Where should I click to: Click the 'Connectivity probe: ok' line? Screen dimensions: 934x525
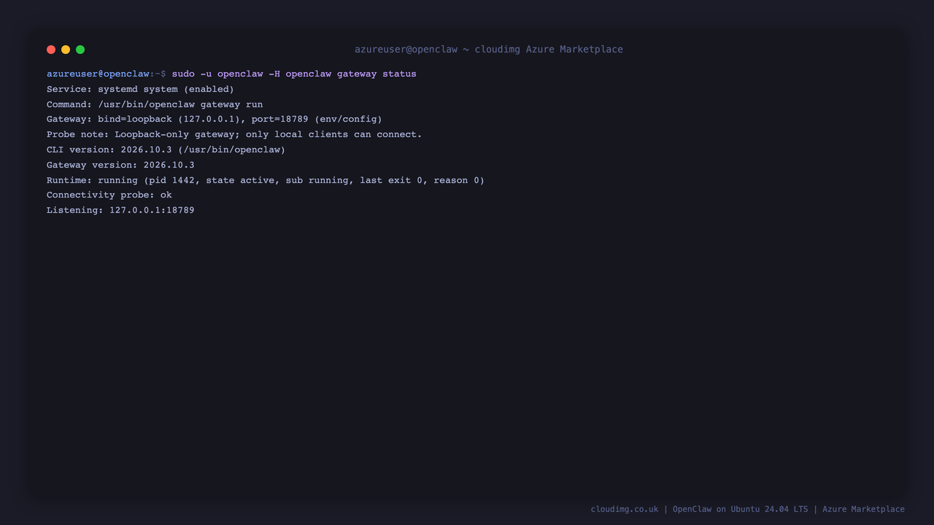(109, 195)
